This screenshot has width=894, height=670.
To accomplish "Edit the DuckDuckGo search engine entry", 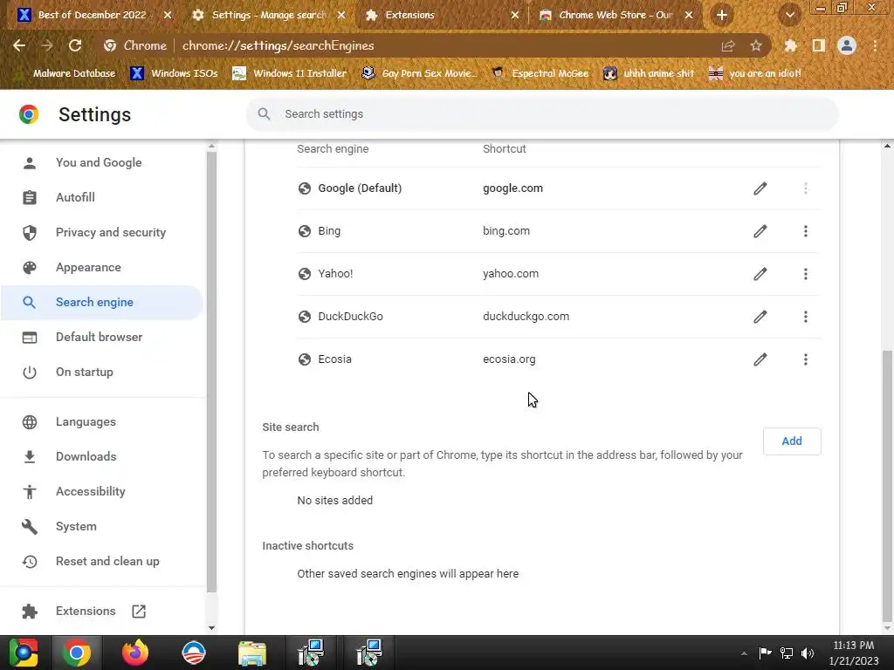I will (760, 317).
